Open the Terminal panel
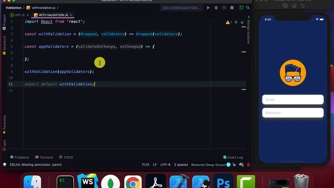 [44, 157]
